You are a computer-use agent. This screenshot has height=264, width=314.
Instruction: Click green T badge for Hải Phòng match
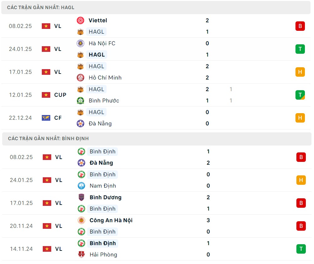point(301,249)
